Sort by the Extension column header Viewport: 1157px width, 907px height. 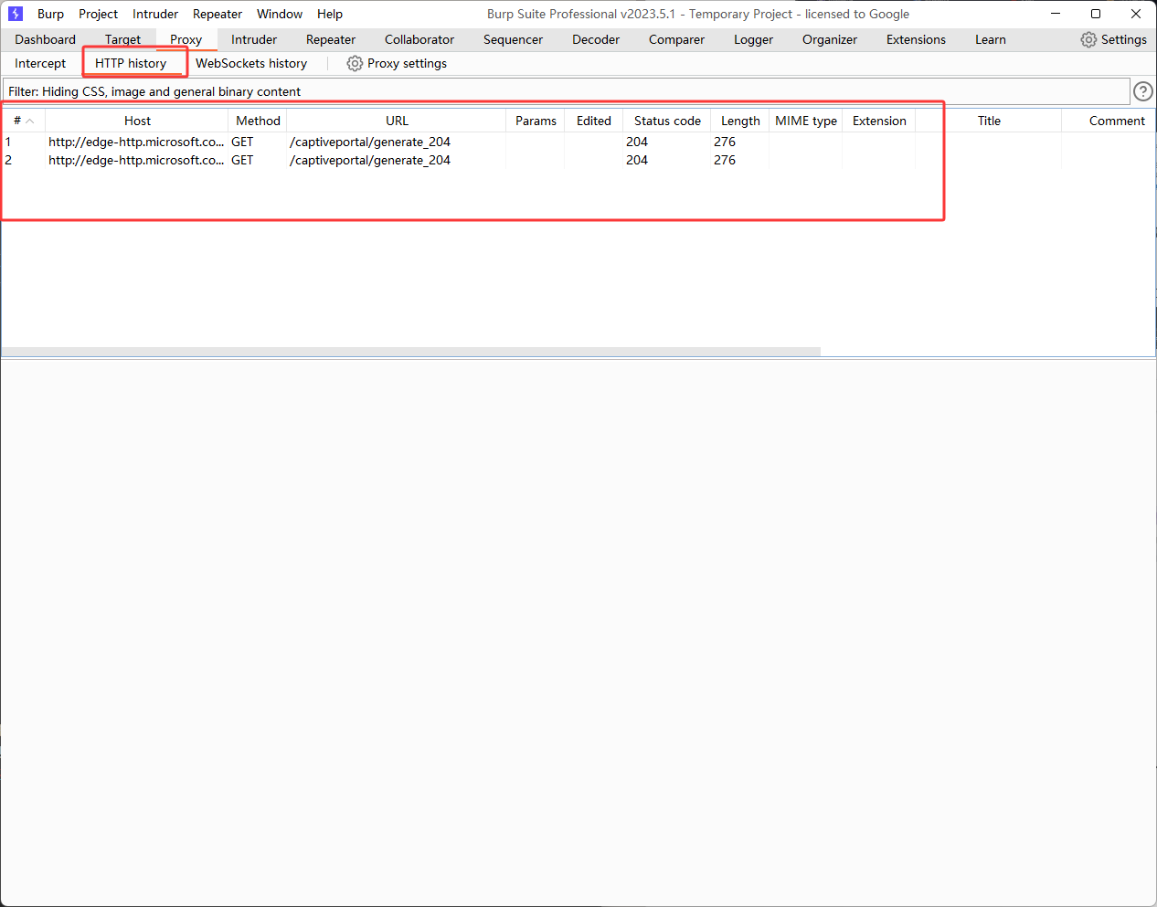click(x=879, y=121)
